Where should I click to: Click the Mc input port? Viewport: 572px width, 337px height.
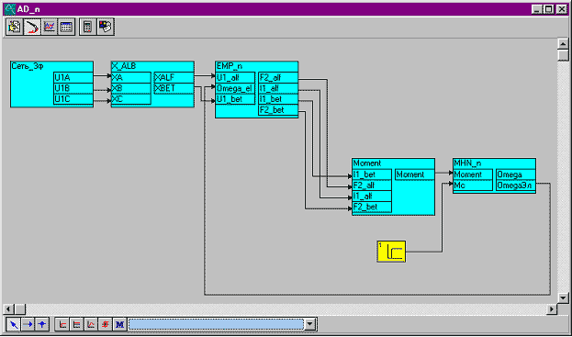click(473, 185)
